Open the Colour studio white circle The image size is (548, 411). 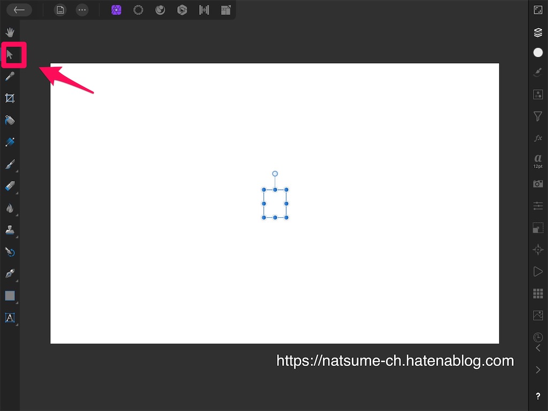[538, 52]
